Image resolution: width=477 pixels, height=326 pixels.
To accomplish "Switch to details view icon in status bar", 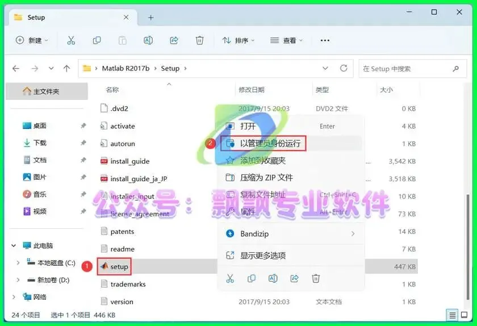I will 453,315.
